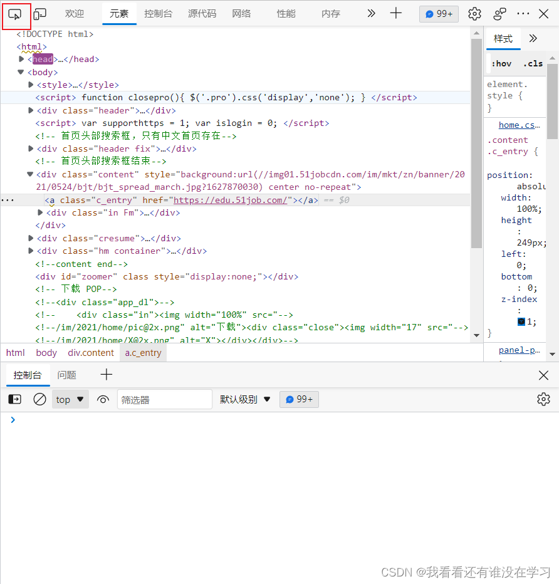Click the DOM tree scrollbar down arrow
Image resolution: width=559 pixels, height=584 pixels.
coord(476,335)
